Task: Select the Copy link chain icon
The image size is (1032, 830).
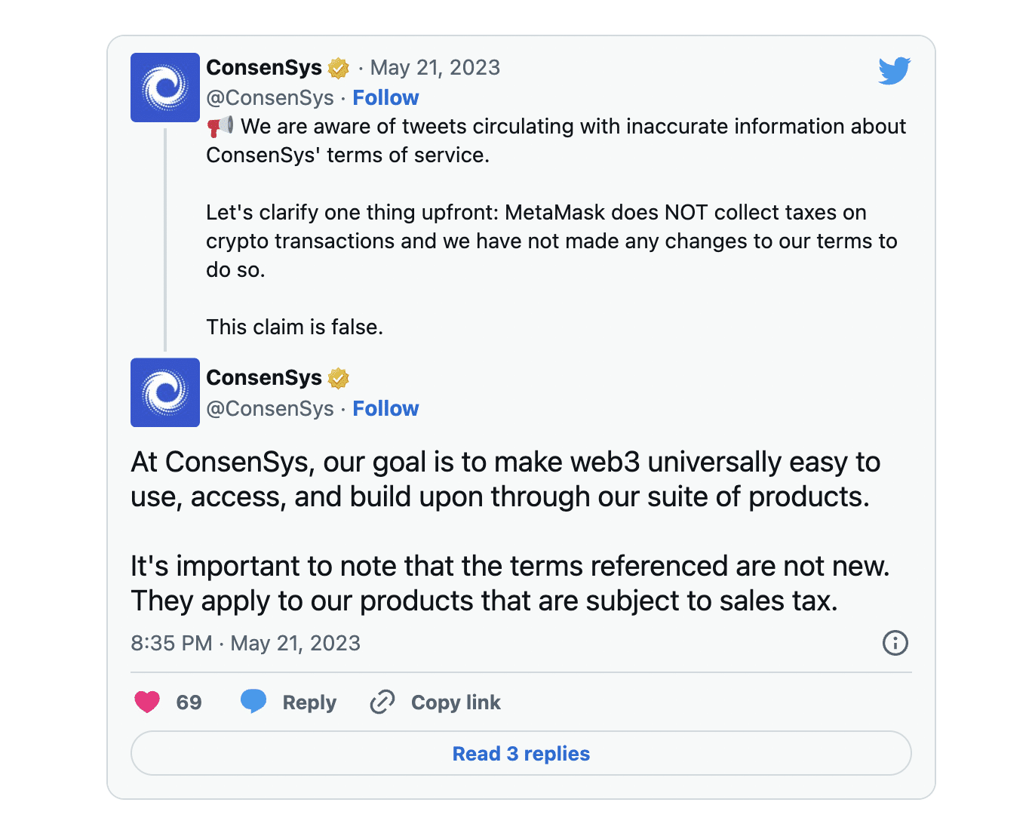Action: point(382,702)
